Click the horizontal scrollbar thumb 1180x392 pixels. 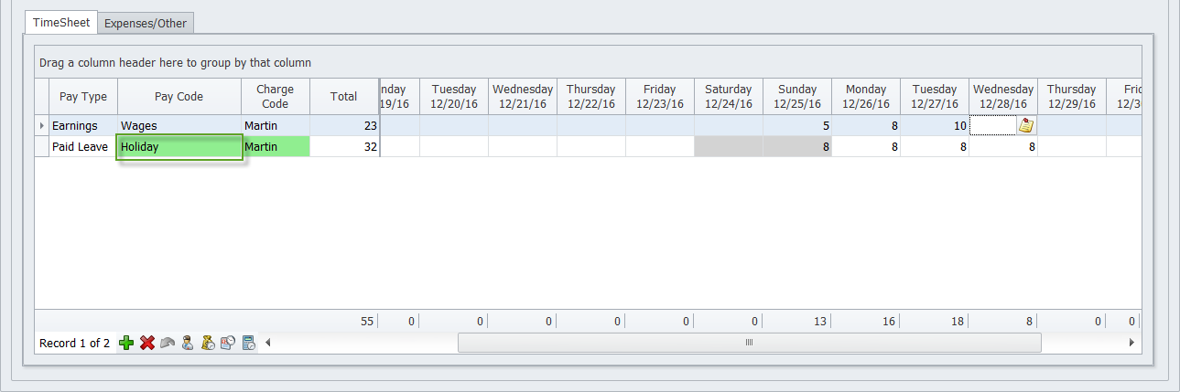click(749, 343)
